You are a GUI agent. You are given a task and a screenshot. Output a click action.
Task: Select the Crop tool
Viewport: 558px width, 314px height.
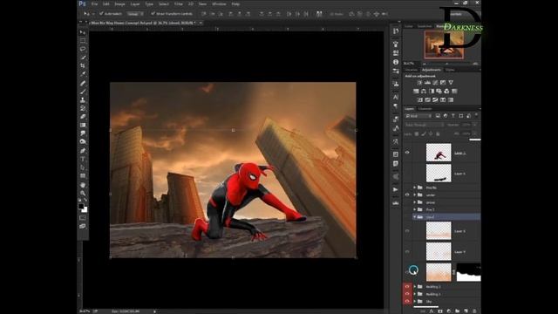(83, 66)
